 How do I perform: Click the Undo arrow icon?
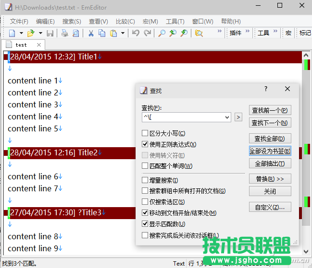click(x=136, y=33)
